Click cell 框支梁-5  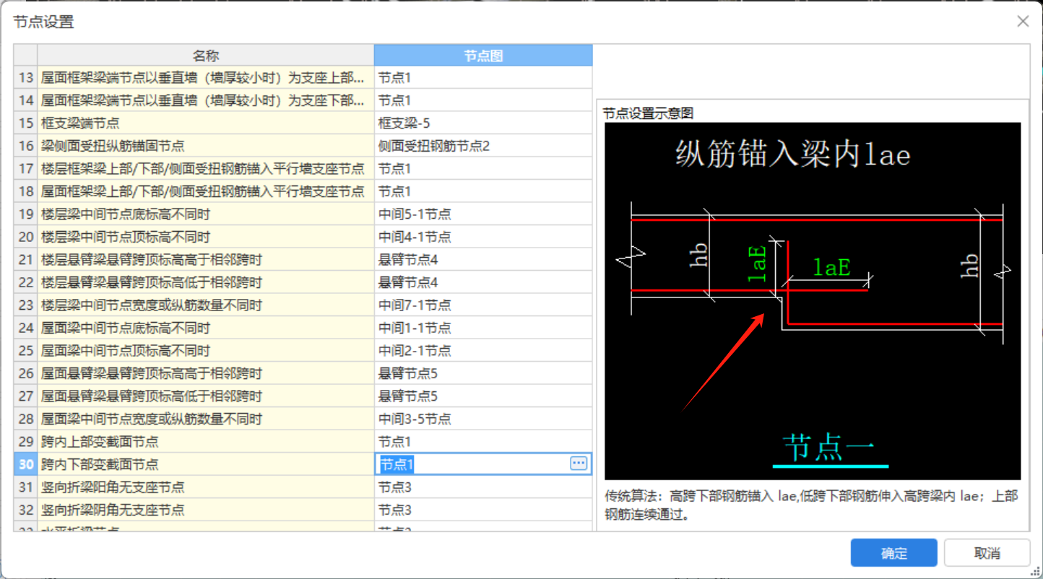(x=483, y=123)
